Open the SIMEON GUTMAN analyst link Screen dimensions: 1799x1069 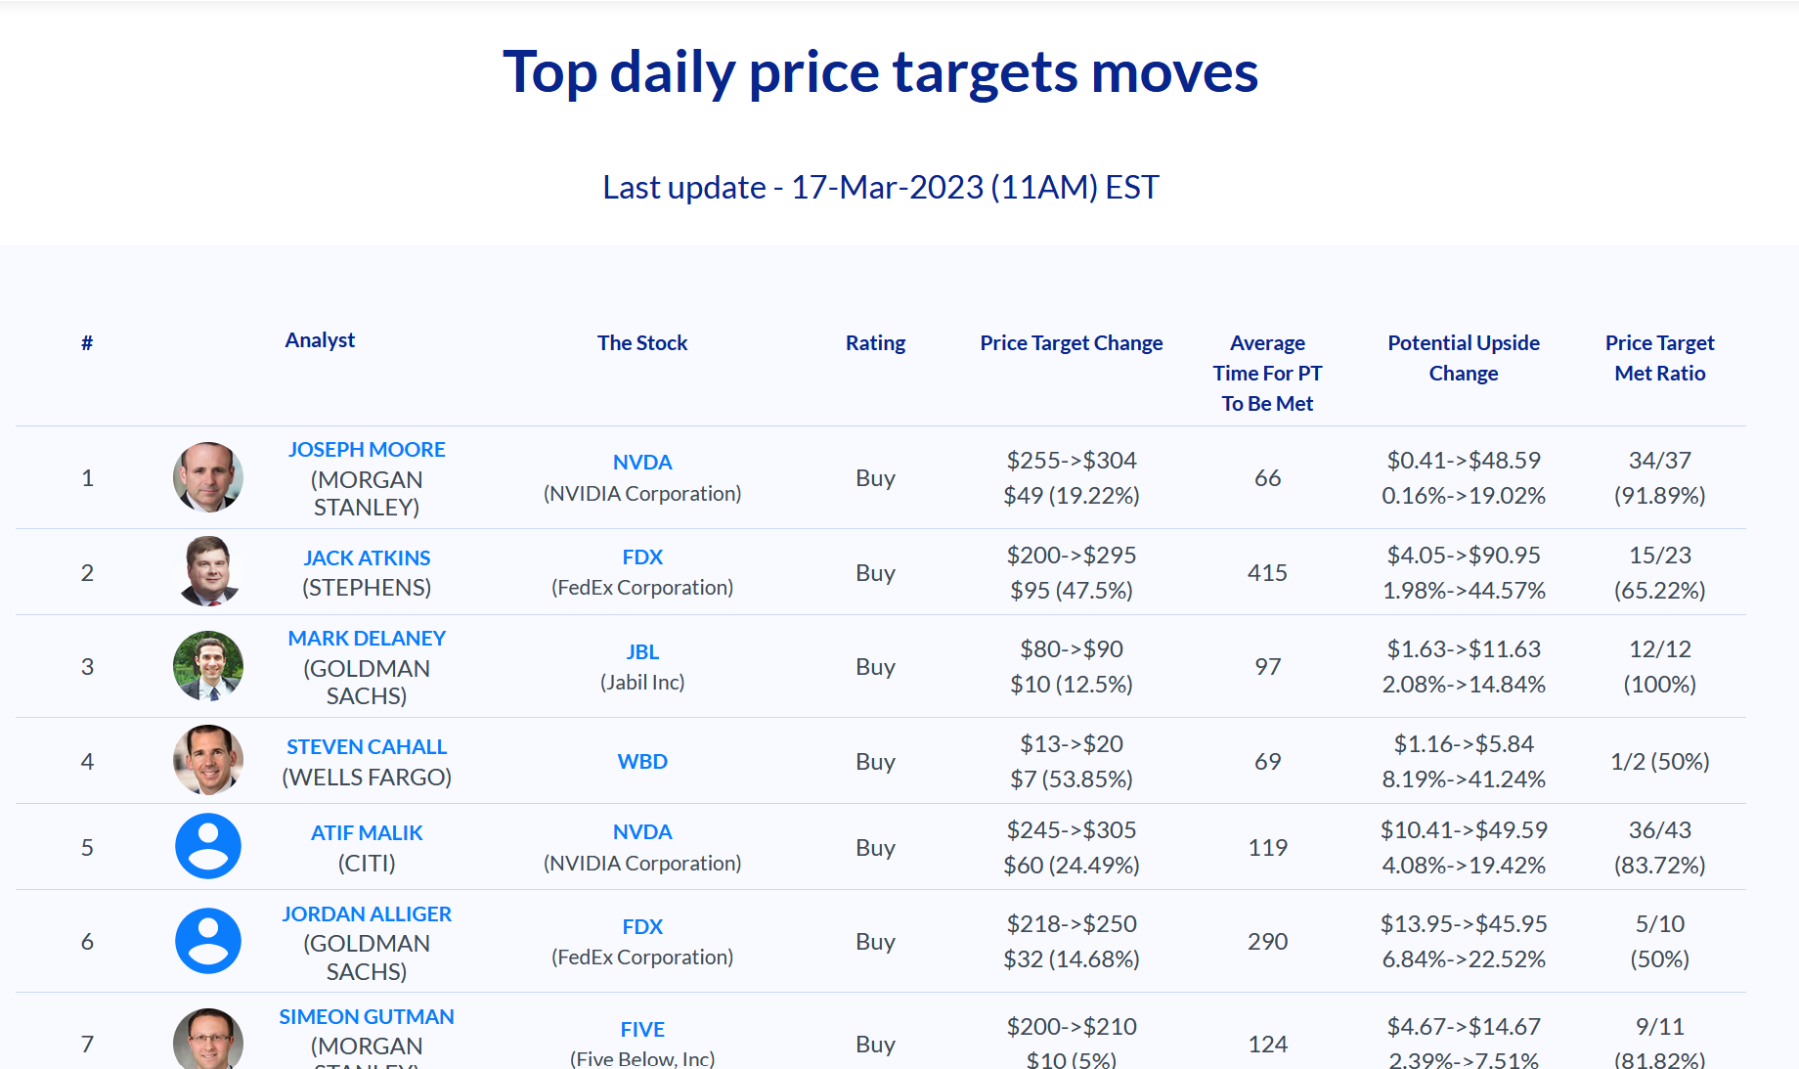pyautogui.click(x=367, y=1017)
